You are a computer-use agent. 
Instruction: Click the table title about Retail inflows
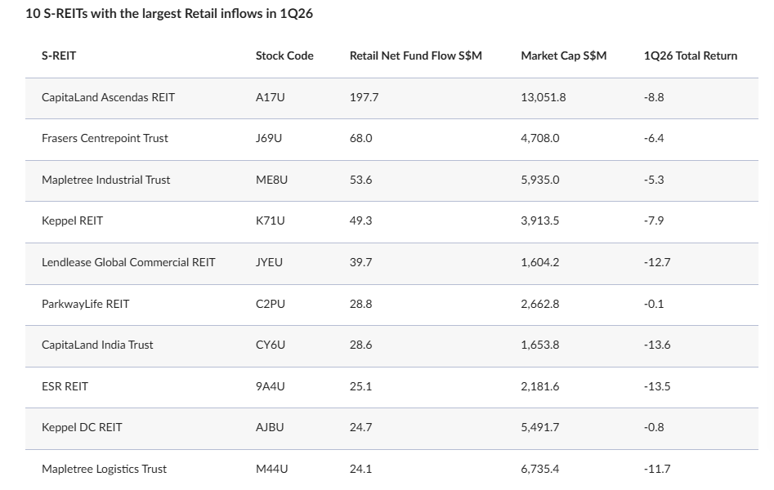pos(169,14)
